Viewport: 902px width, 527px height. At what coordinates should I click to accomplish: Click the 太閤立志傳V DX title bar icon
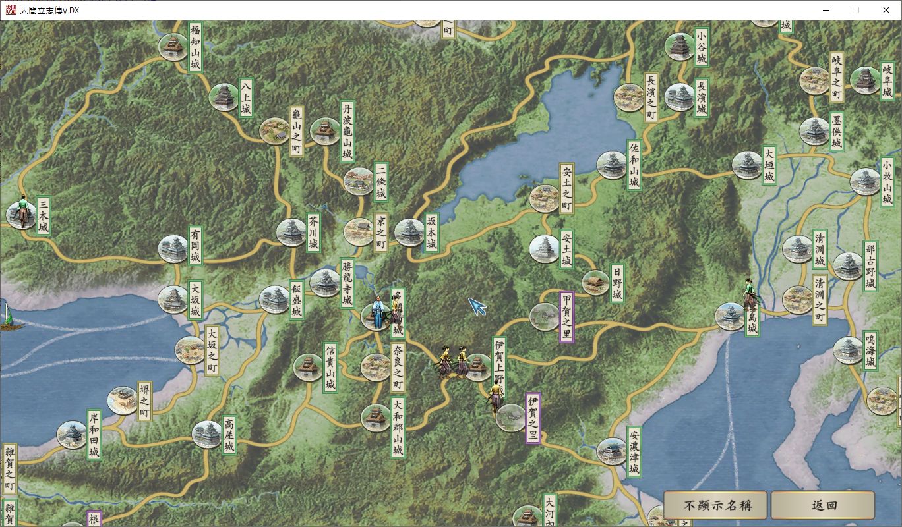point(11,10)
